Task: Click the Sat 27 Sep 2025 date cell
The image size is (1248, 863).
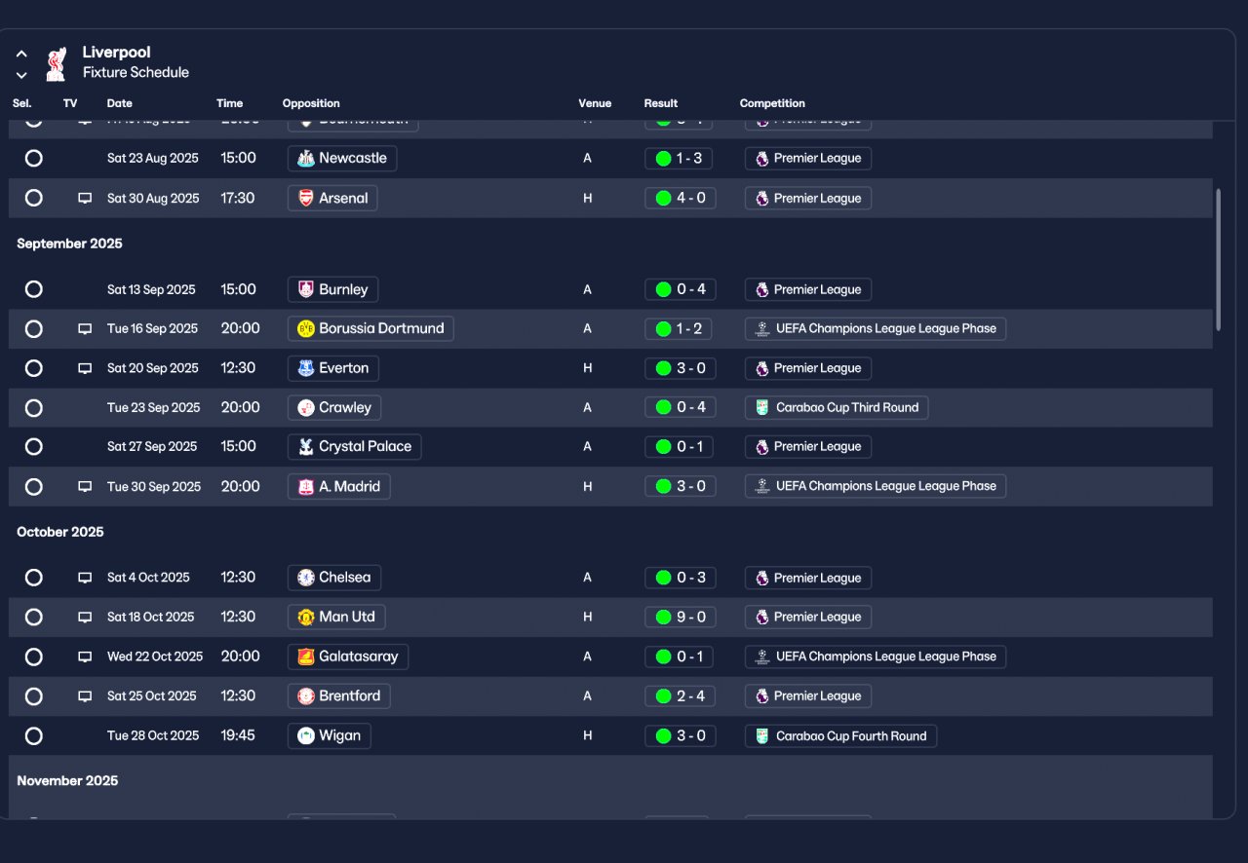Action: 152,446
